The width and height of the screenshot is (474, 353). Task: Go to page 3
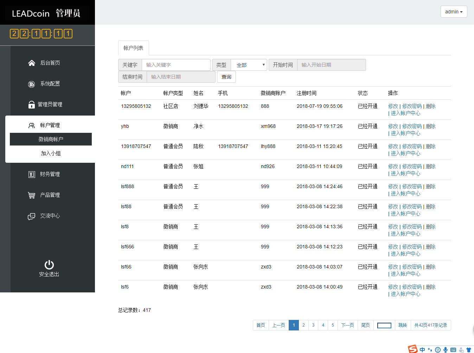pyautogui.click(x=313, y=325)
